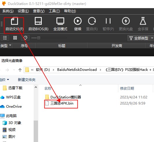The width and height of the screenshot is (154, 142).
Task: Click 软件 (D:) in address bar
Action: coord(43,70)
